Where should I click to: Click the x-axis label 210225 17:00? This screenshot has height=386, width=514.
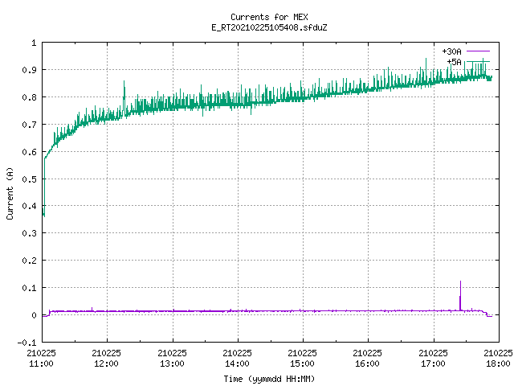(433, 358)
